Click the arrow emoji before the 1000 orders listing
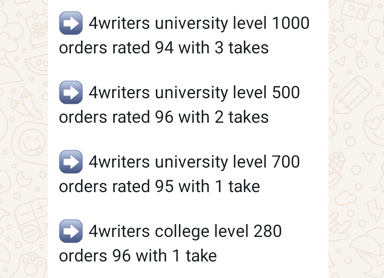Image resolution: width=384 pixels, height=278 pixels. (x=71, y=23)
